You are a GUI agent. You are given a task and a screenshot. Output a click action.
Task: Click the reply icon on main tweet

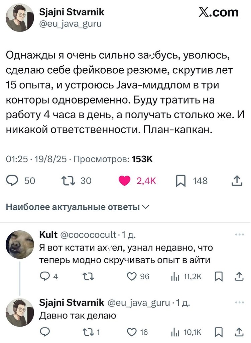tap(13, 181)
